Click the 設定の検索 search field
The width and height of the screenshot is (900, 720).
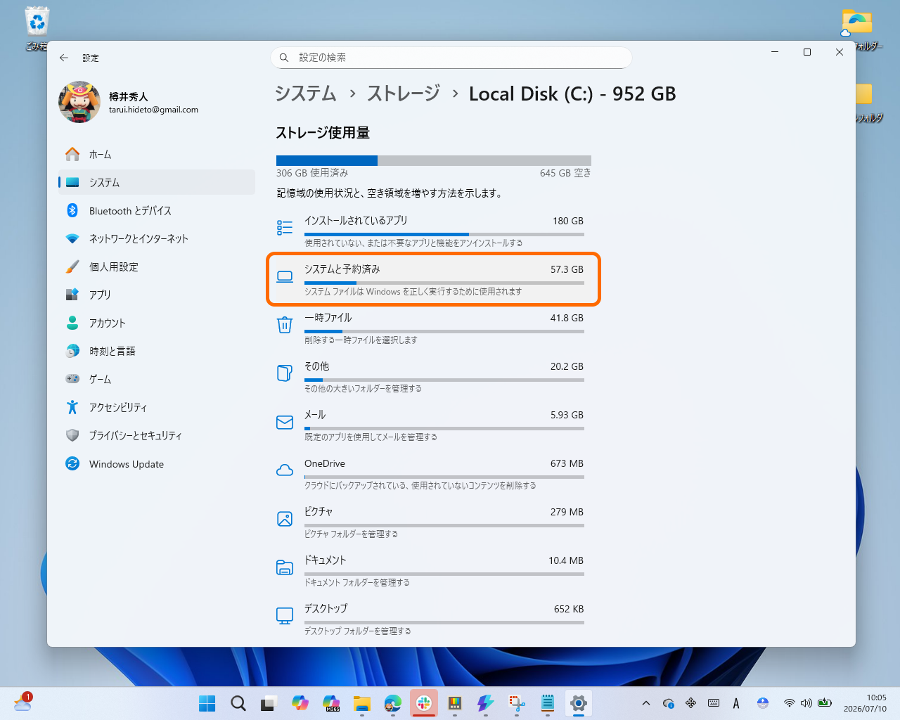[451, 58]
